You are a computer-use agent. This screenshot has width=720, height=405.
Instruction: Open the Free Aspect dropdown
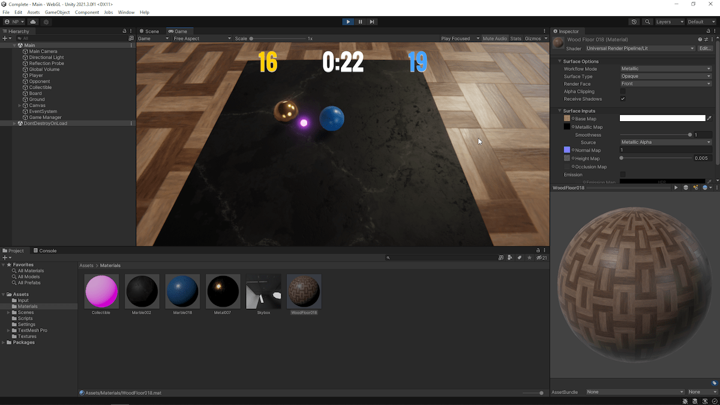pos(201,38)
